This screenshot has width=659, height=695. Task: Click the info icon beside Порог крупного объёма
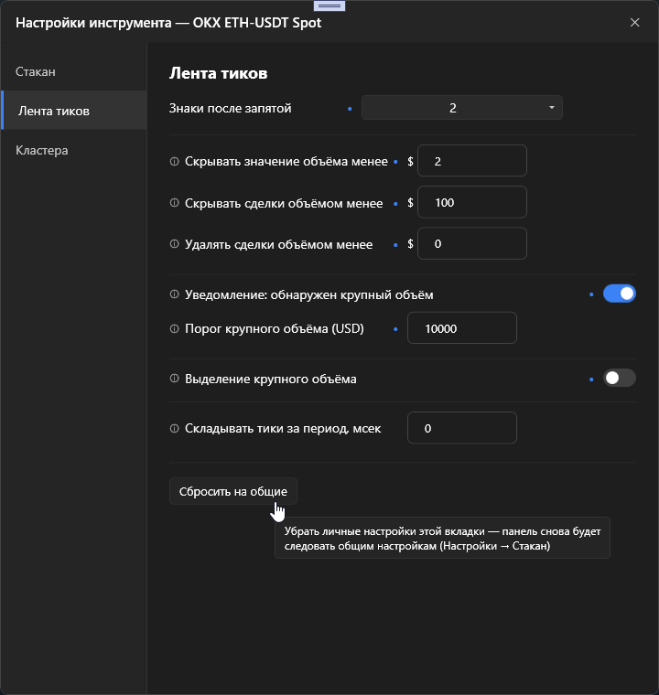[175, 329]
